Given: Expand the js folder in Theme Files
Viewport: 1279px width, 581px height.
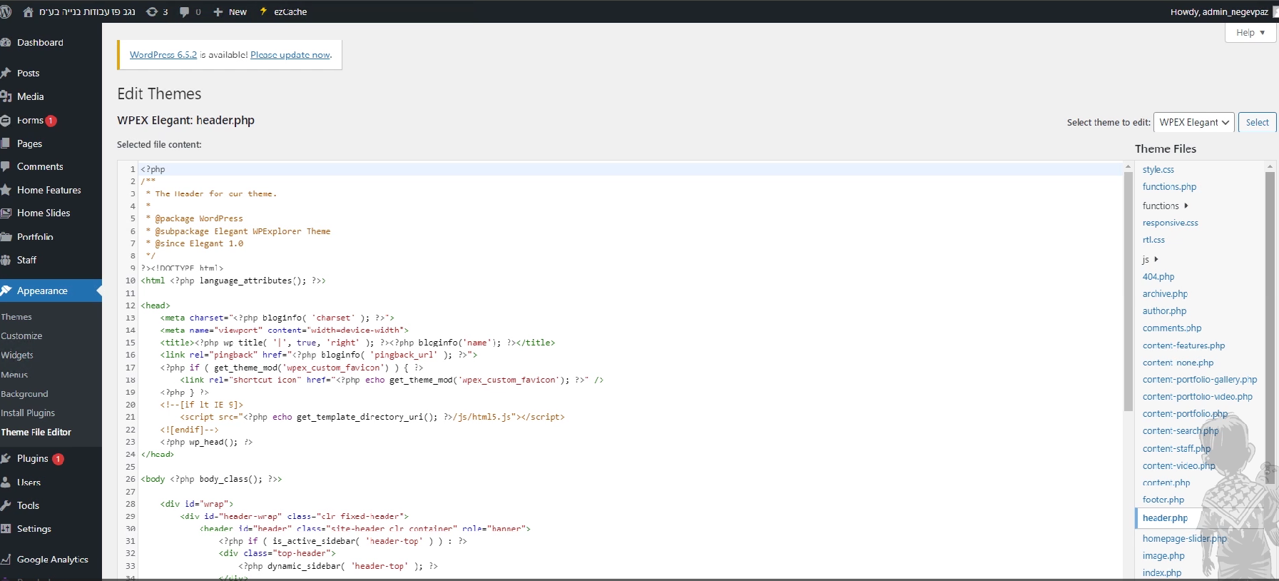Looking at the screenshot, I should click(x=1150, y=259).
